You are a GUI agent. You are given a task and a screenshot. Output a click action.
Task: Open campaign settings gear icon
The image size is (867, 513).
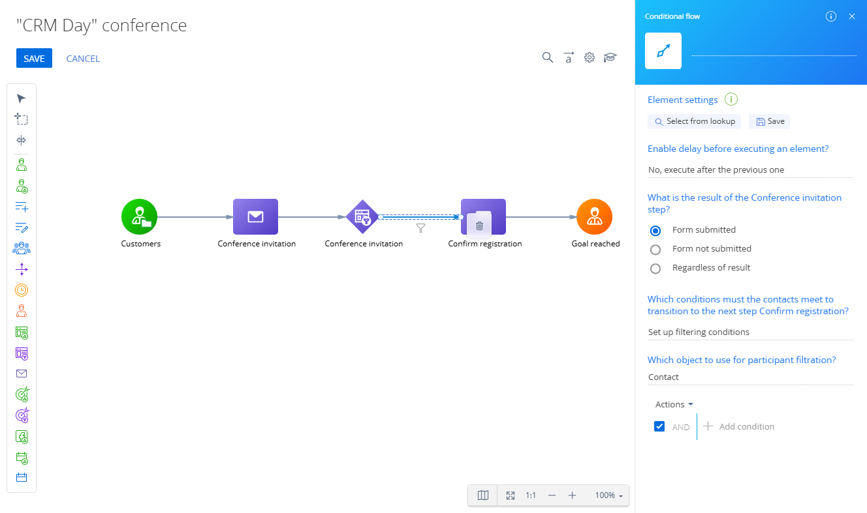point(590,57)
